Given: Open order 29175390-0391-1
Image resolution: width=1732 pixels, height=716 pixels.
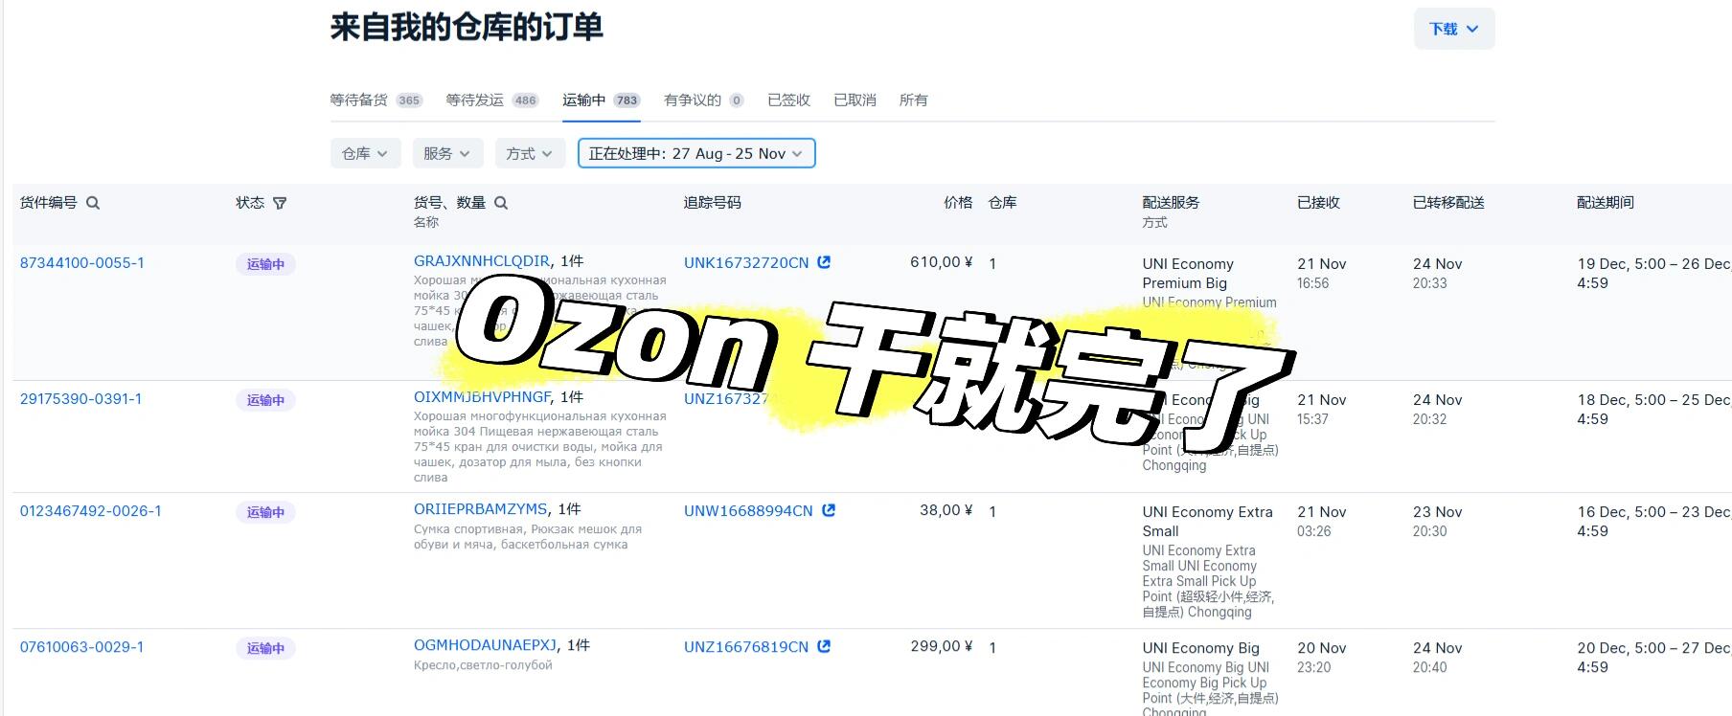Looking at the screenshot, I should [80, 398].
